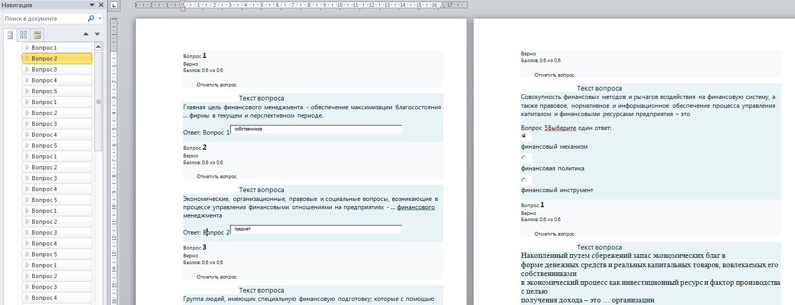Viewport: 795px width, 305px height.
Task: Click the answer field containing 'предмет'
Action: [x=316, y=229]
